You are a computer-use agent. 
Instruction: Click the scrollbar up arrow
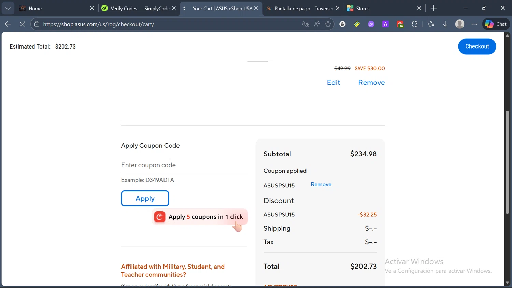coord(507,35)
